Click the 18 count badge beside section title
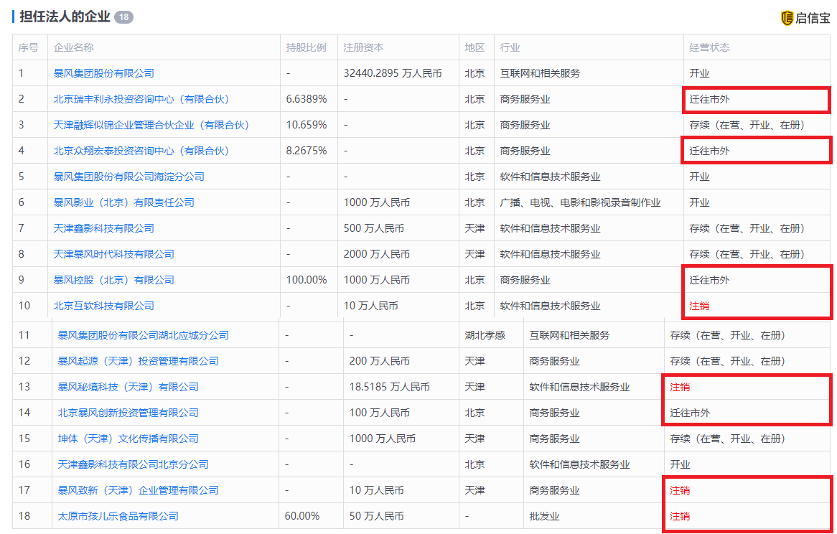This screenshot has width=837, height=534. coord(123,17)
